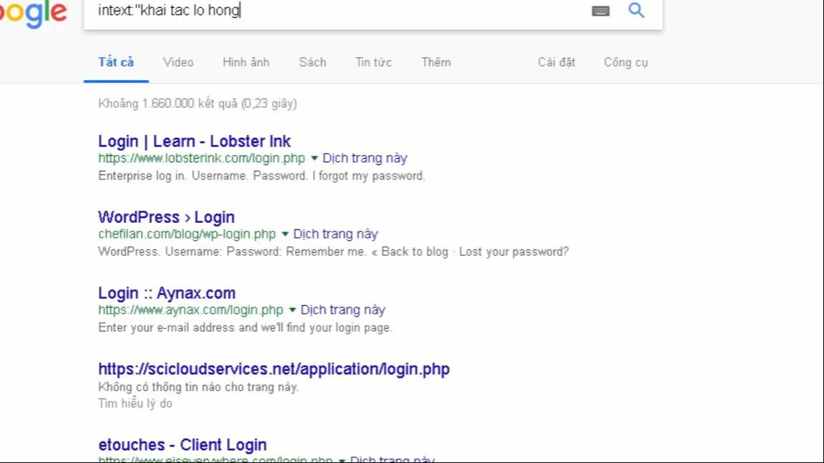Click Tìm hiểu lý do link
The width and height of the screenshot is (824, 463).
point(135,403)
